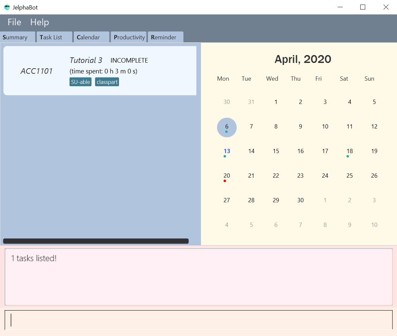Open the File menu
This screenshot has height=336, width=397.
(x=14, y=22)
